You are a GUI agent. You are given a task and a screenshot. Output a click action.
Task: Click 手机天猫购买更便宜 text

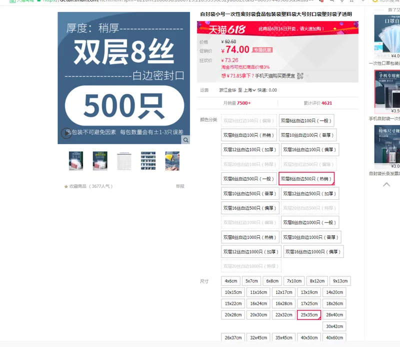(x=275, y=76)
